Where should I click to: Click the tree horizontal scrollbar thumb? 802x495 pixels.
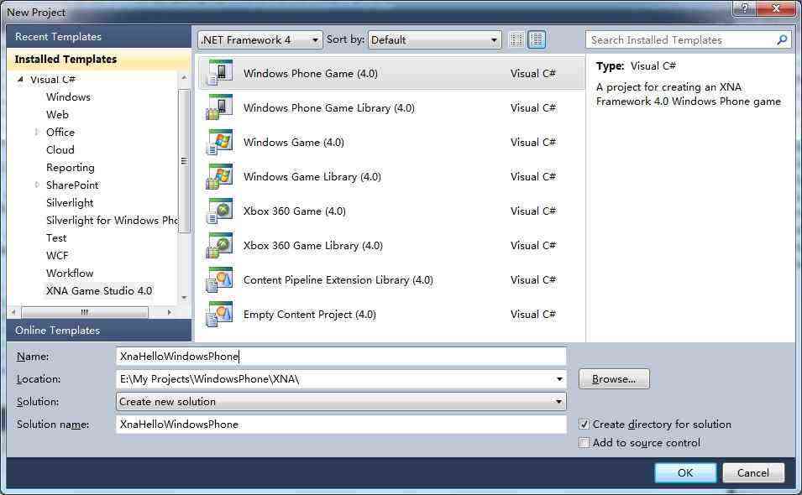(x=85, y=311)
